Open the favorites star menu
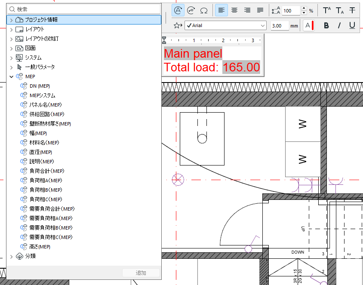Viewport: 363px width, 285px height. [178, 25]
